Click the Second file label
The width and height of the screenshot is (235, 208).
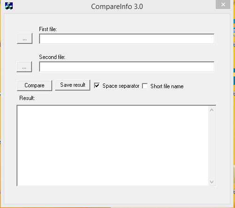tap(52, 57)
